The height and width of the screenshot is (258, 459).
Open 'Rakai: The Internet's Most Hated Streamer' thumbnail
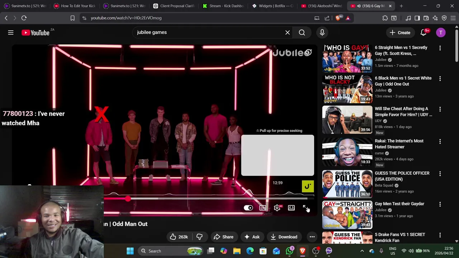(347, 152)
